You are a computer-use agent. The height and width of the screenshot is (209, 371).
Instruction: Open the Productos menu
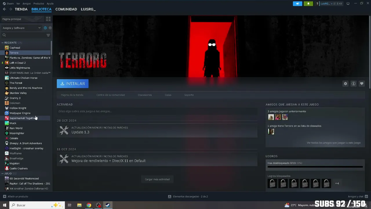coord(39,3)
